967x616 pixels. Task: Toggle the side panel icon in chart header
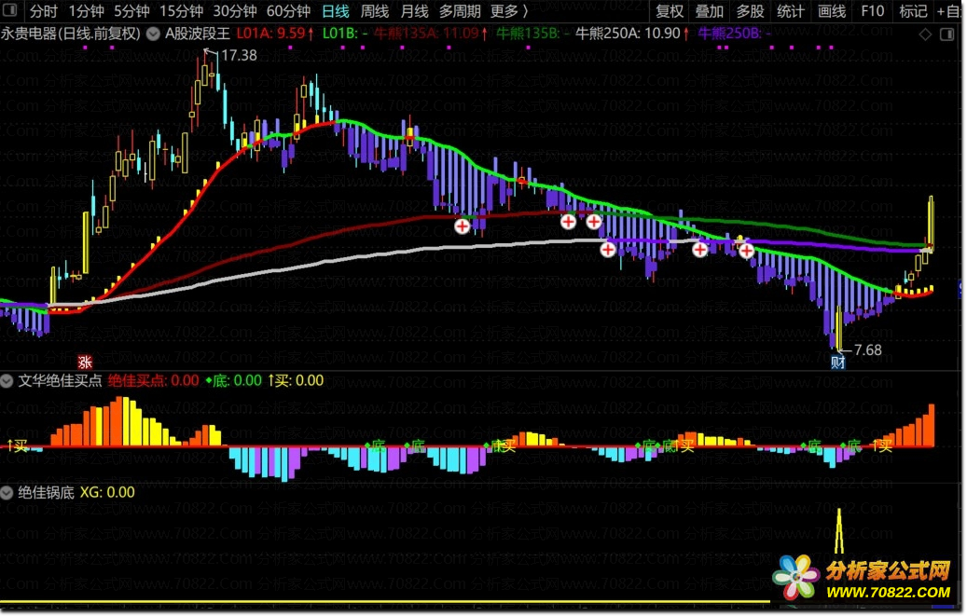point(947,34)
